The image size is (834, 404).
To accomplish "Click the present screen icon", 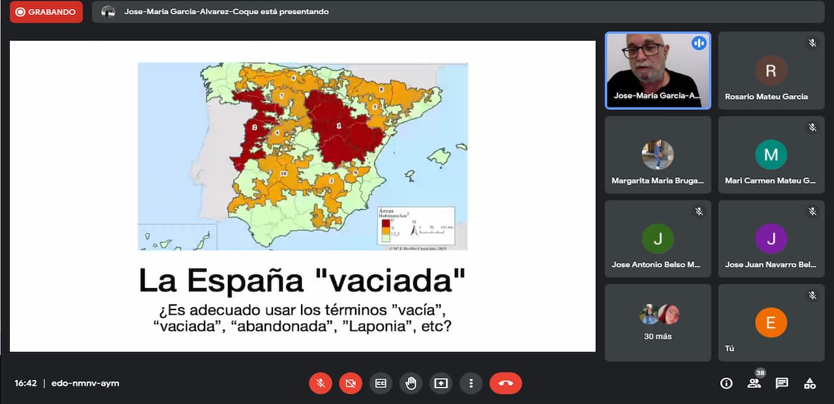I will point(441,383).
